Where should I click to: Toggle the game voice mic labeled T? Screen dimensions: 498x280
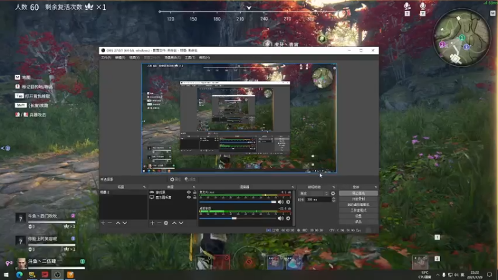407,9
